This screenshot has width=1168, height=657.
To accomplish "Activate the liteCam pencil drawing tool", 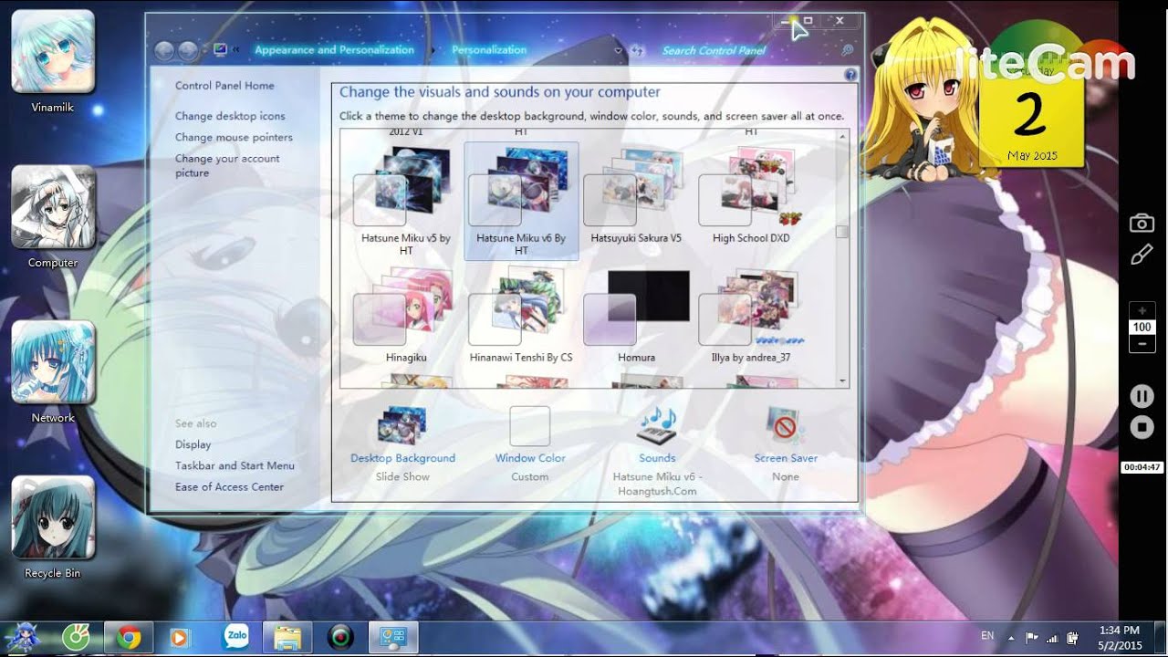I will 1142,255.
